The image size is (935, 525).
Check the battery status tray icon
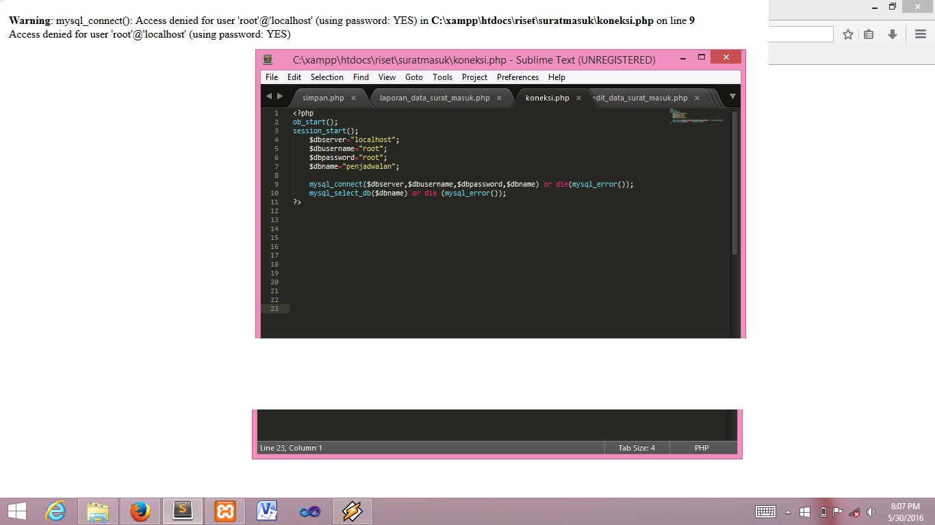coord(823,512)
